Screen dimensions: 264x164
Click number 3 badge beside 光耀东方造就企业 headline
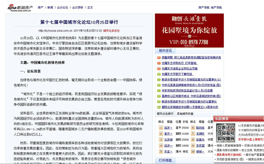(159, 69)
